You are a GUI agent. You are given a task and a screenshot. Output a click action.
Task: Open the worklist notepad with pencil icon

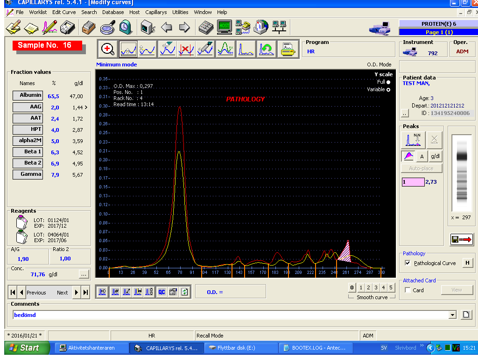tap(13, 27)
